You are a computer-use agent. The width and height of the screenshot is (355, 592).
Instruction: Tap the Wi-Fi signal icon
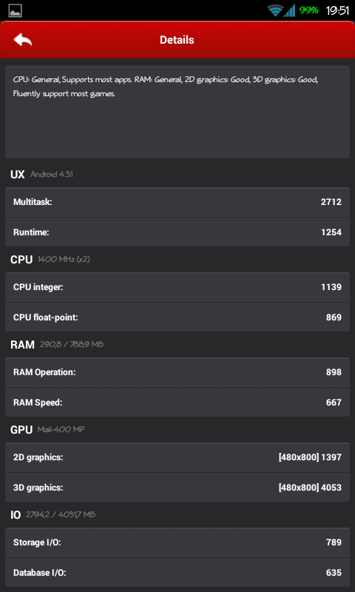point(275,10)
